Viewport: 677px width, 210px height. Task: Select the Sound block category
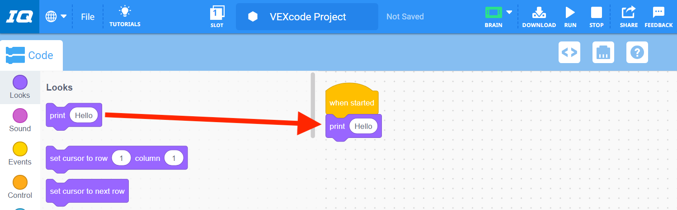[x=20, y=121]
